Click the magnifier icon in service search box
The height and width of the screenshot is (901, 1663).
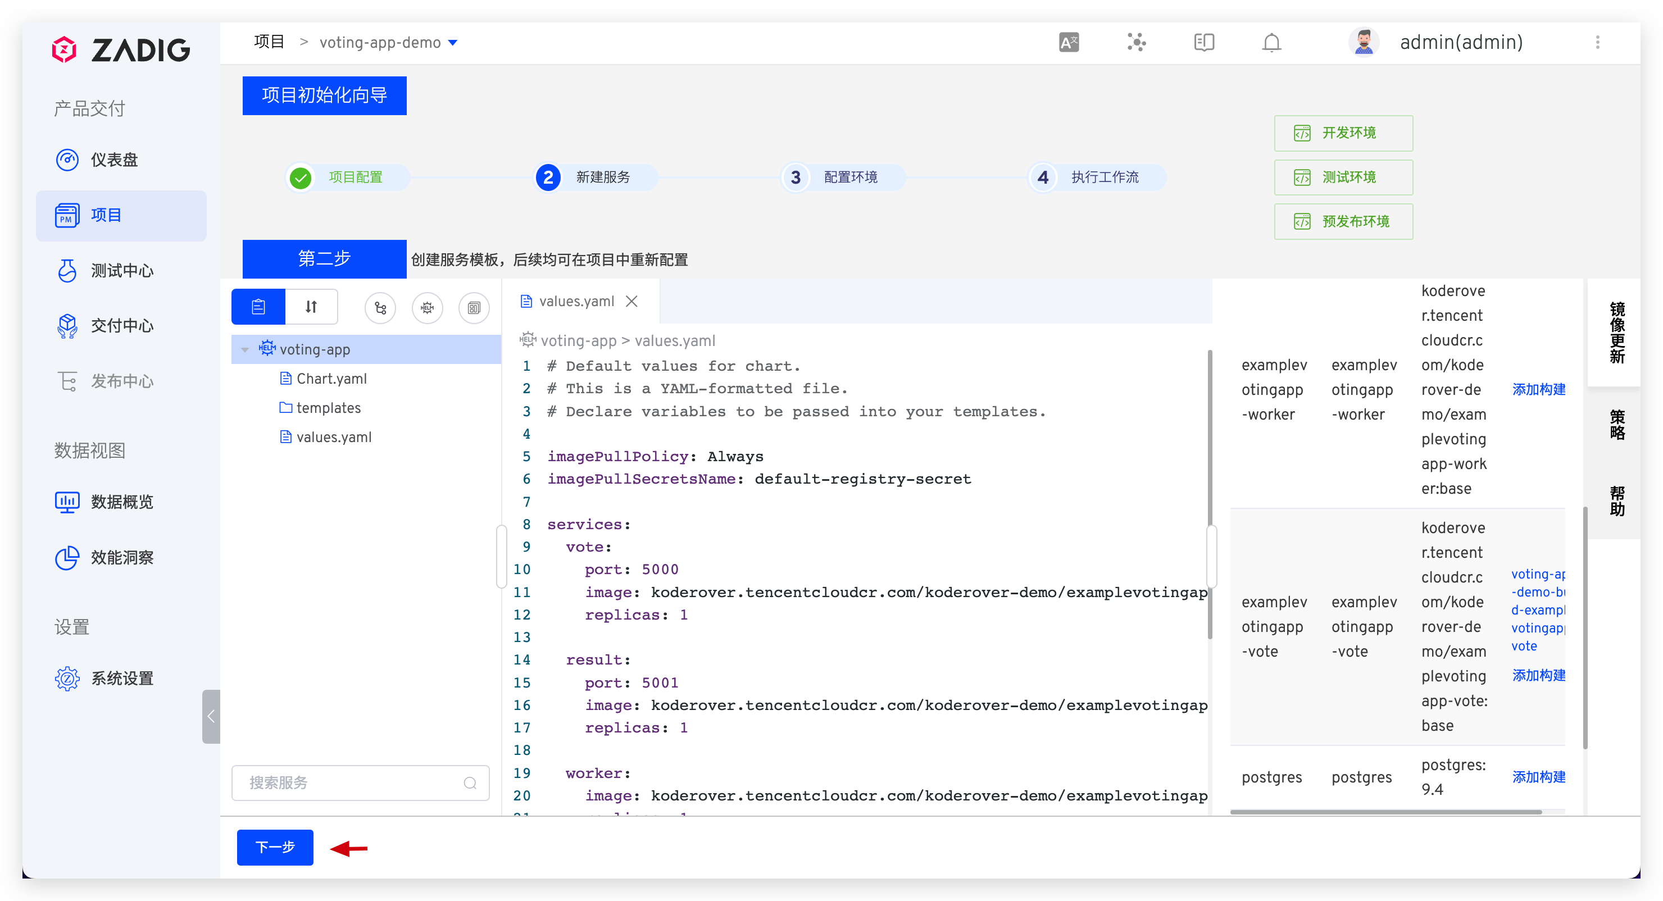point(470,783)
